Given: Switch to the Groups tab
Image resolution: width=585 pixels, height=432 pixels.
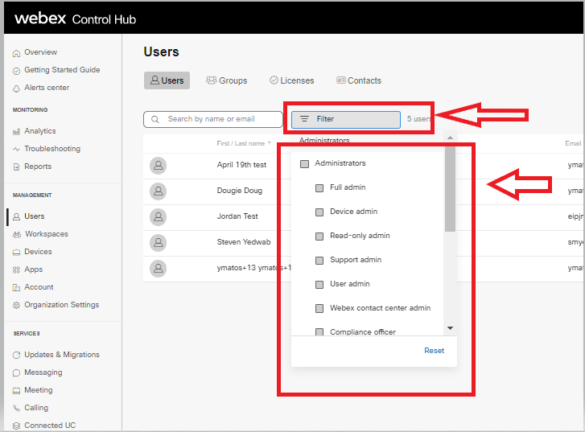Looking at the screenshot, I should click(226, 80).
